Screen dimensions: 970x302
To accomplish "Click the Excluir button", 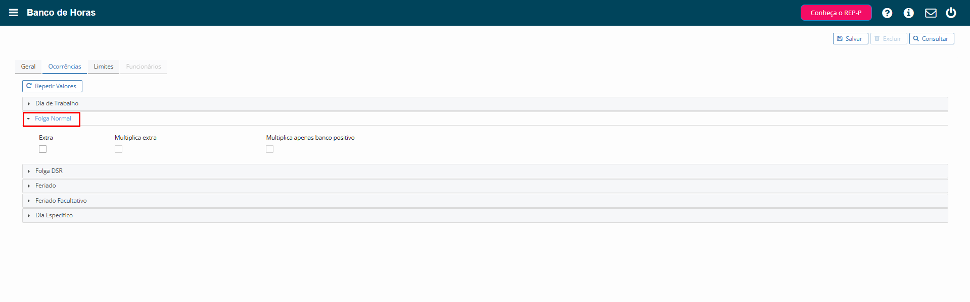I will (x=889, y=39).
